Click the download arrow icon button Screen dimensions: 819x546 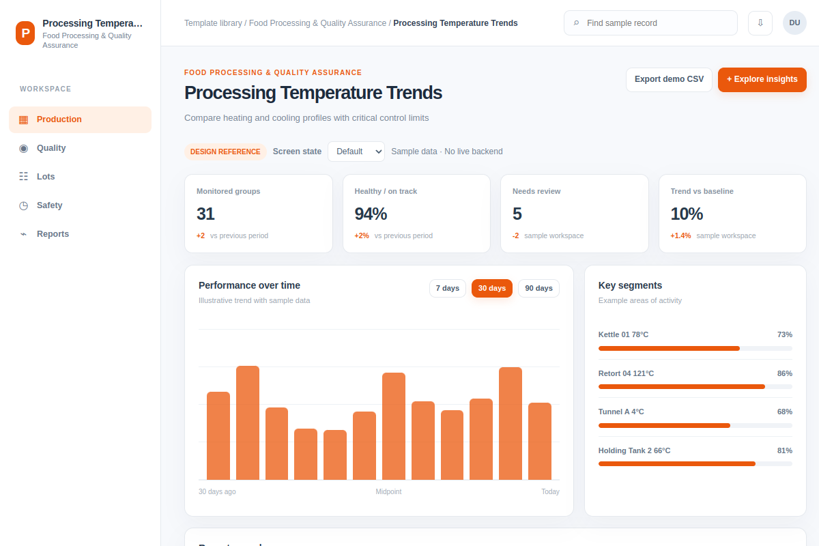pos(760,23)
